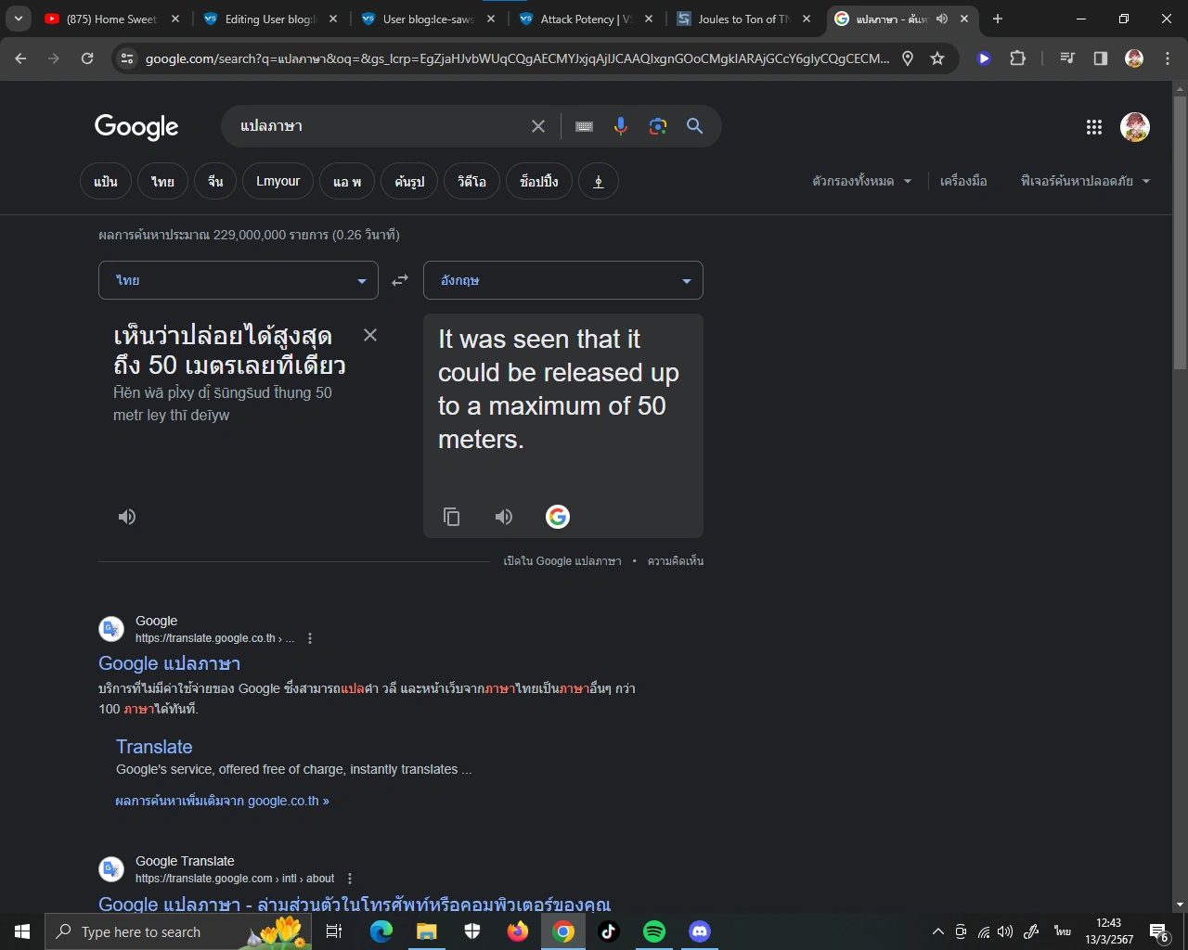Switch to the User blog:Ice-saws tab

(429, 19)
